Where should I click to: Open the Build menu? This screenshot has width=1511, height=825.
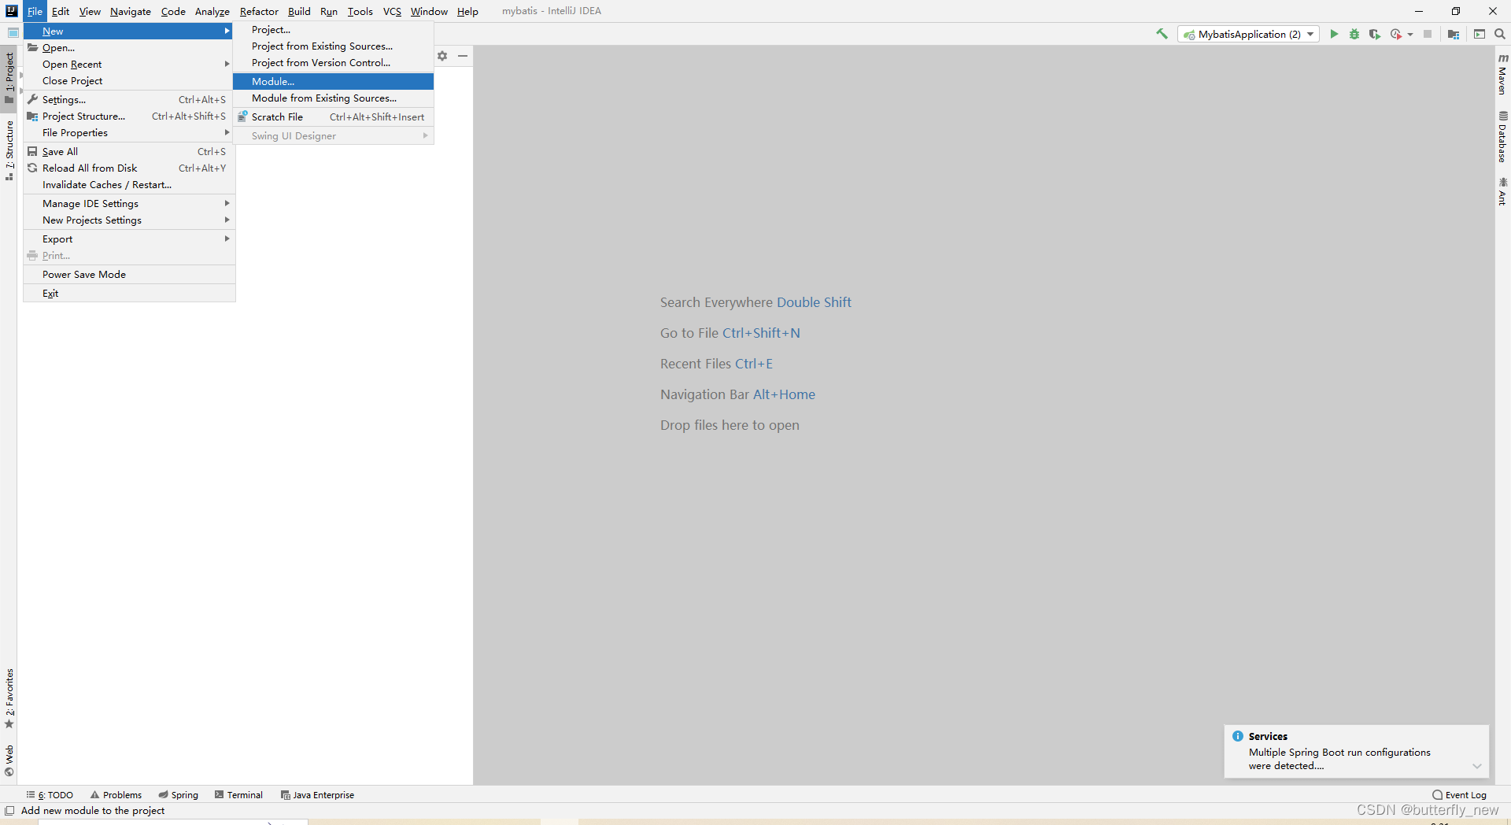(x=299, y=11)
